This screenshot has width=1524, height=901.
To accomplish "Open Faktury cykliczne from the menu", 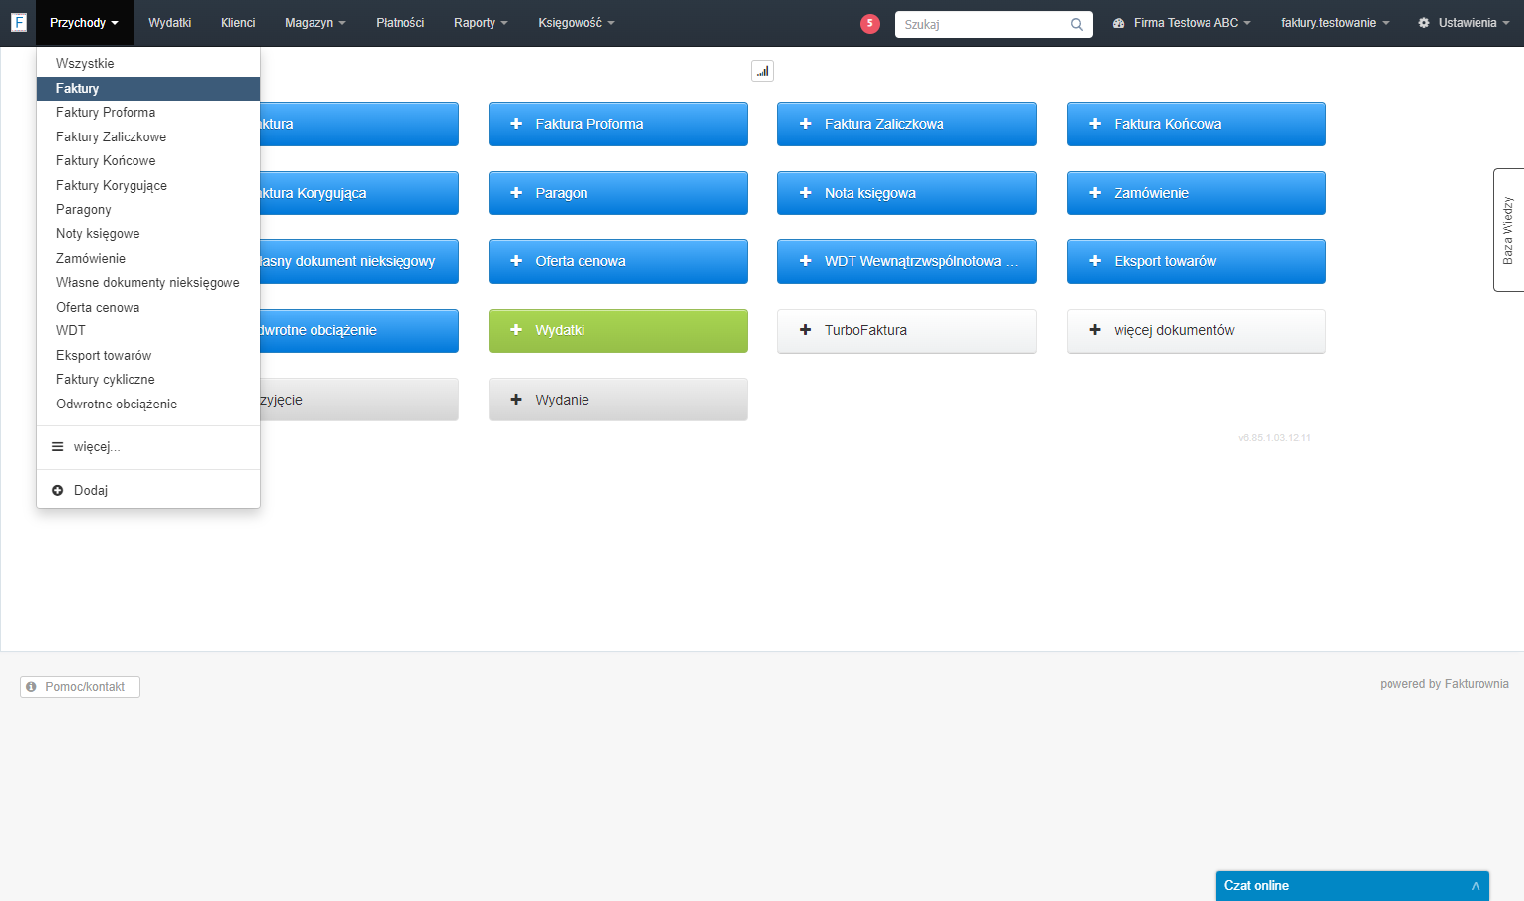I will tap(148, 380).
